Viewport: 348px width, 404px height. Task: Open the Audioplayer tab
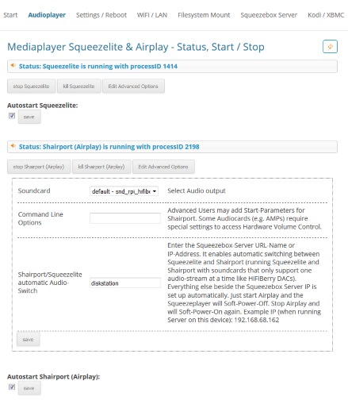(47, 15)
